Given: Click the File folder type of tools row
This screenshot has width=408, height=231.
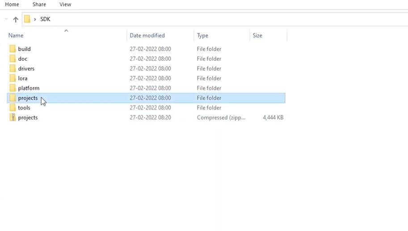Looking at the screenshot, I should (209, 108).
